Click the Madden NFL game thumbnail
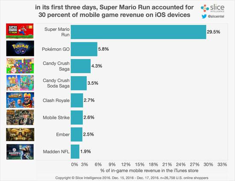The height and width of the screenshot is (181, 235). pyautogui.click(x=20, y=152)
